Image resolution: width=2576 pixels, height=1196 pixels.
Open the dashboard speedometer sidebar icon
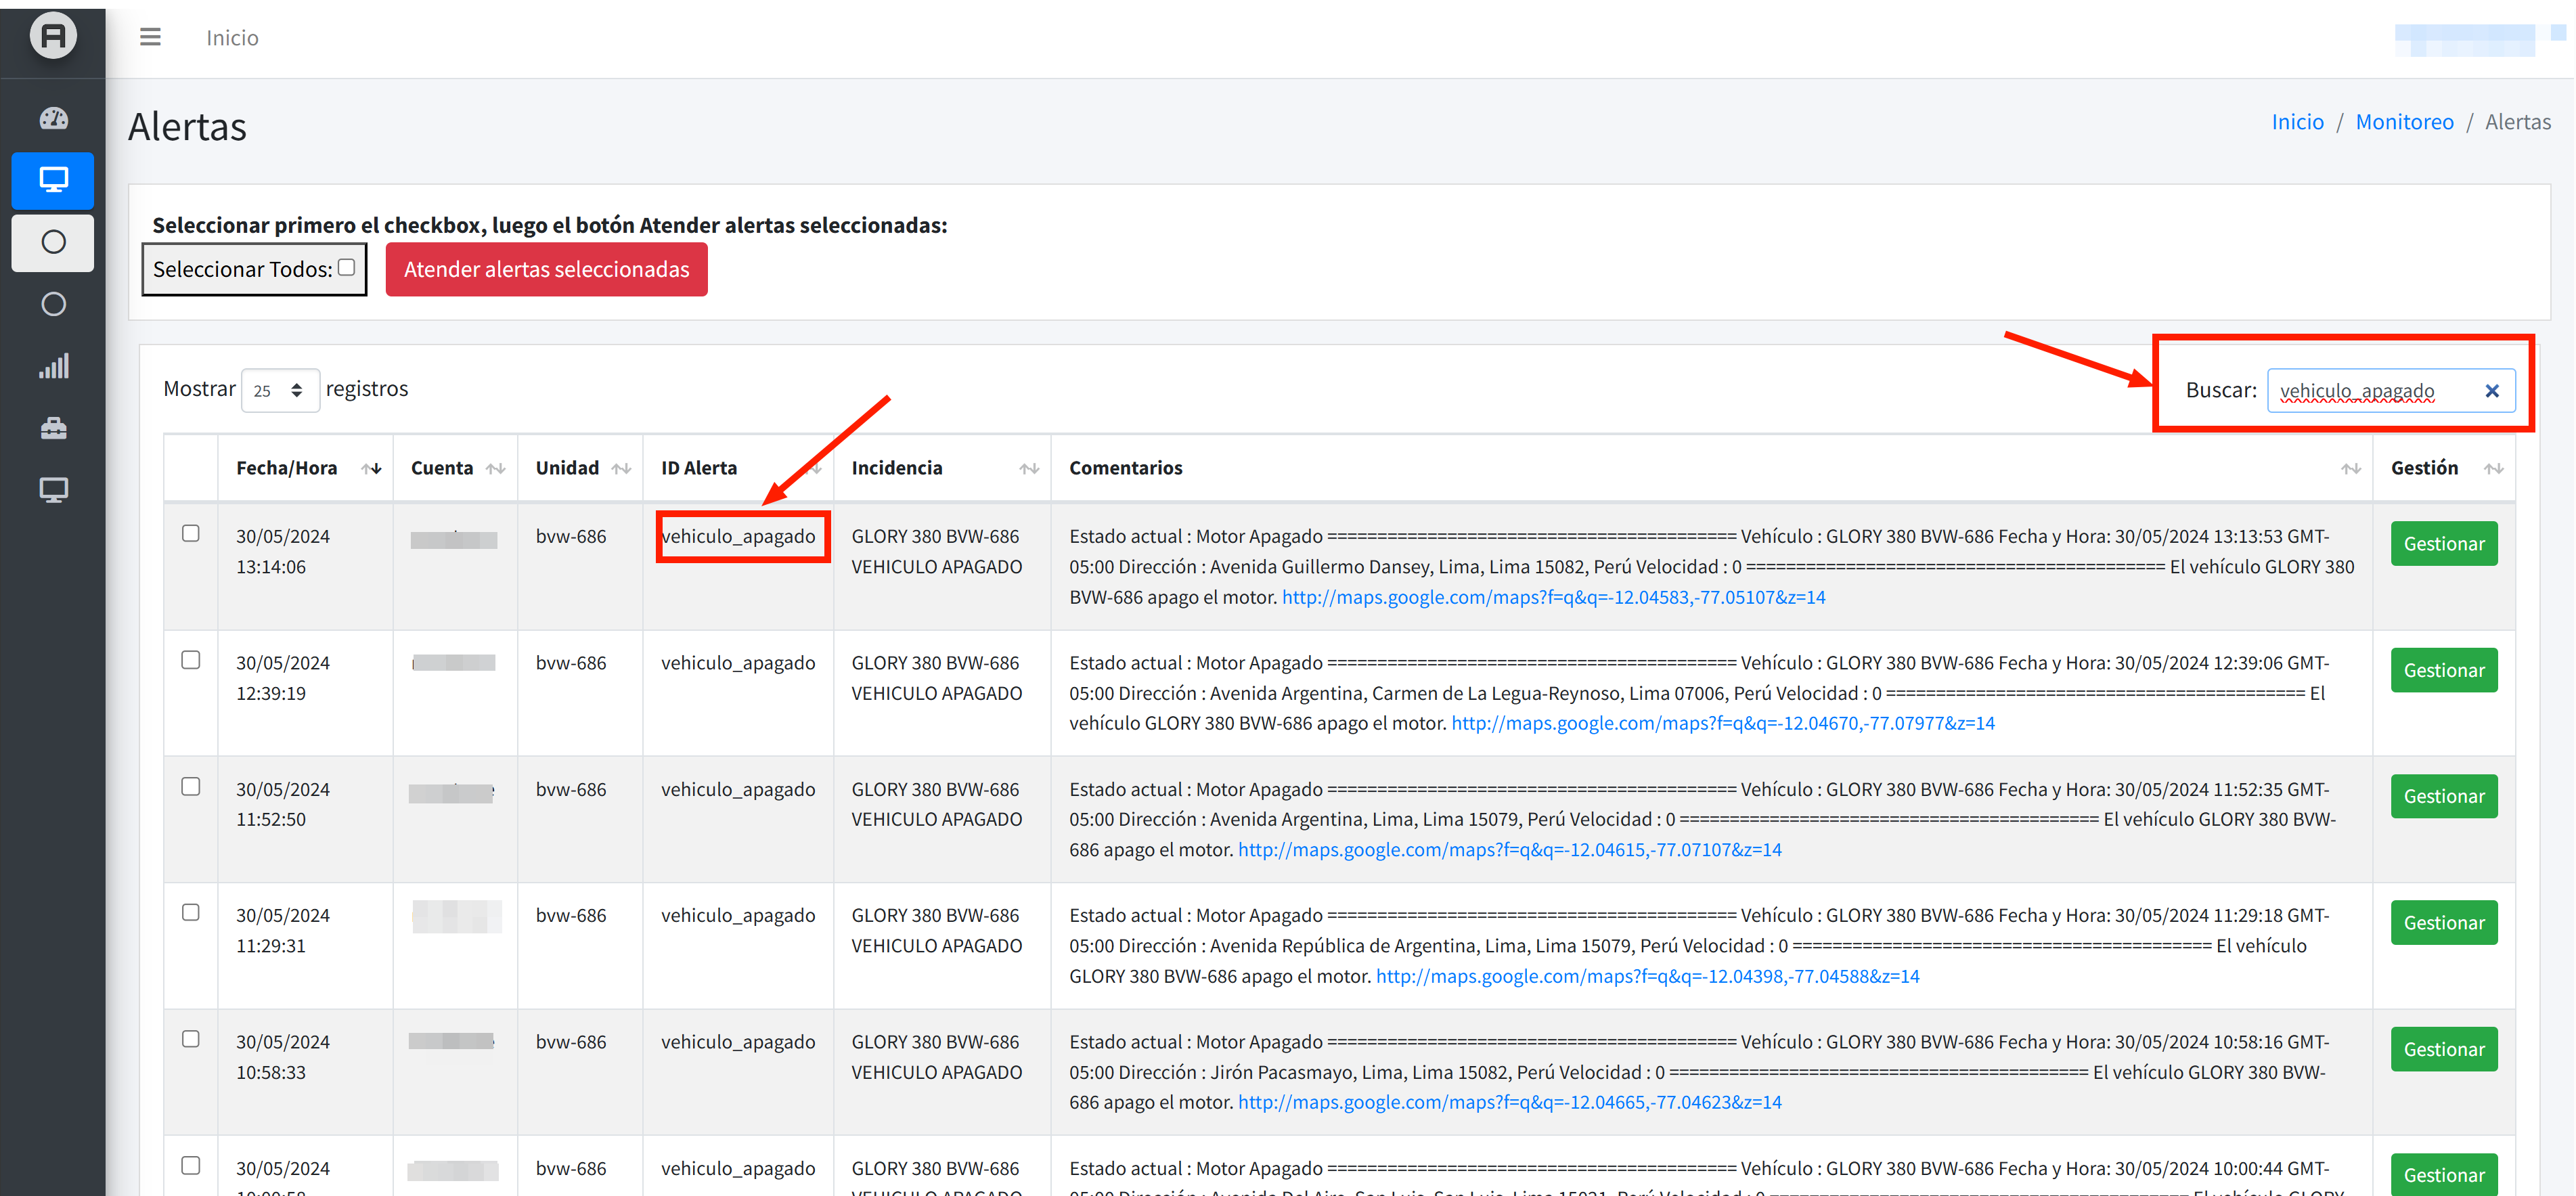[x=53, y=119]
